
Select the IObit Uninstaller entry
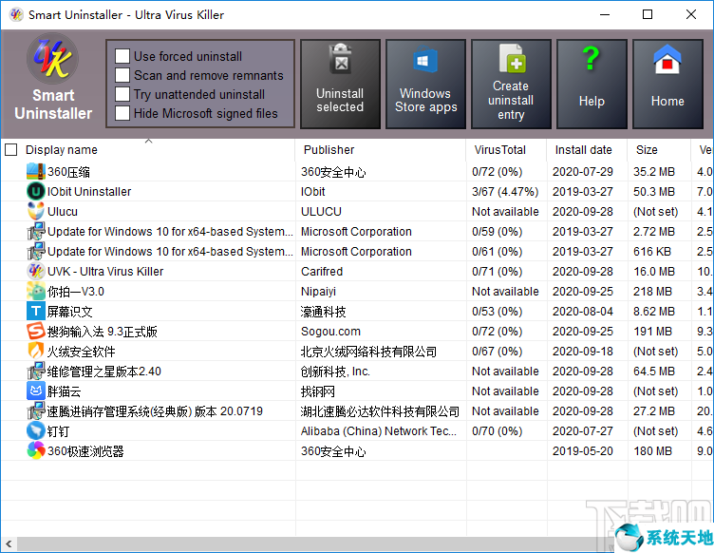[x=89, y=192]
